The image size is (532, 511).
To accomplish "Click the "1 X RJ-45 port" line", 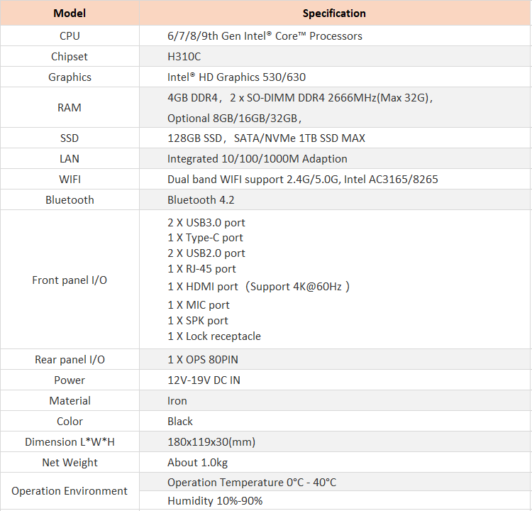I will click(201, 269).
